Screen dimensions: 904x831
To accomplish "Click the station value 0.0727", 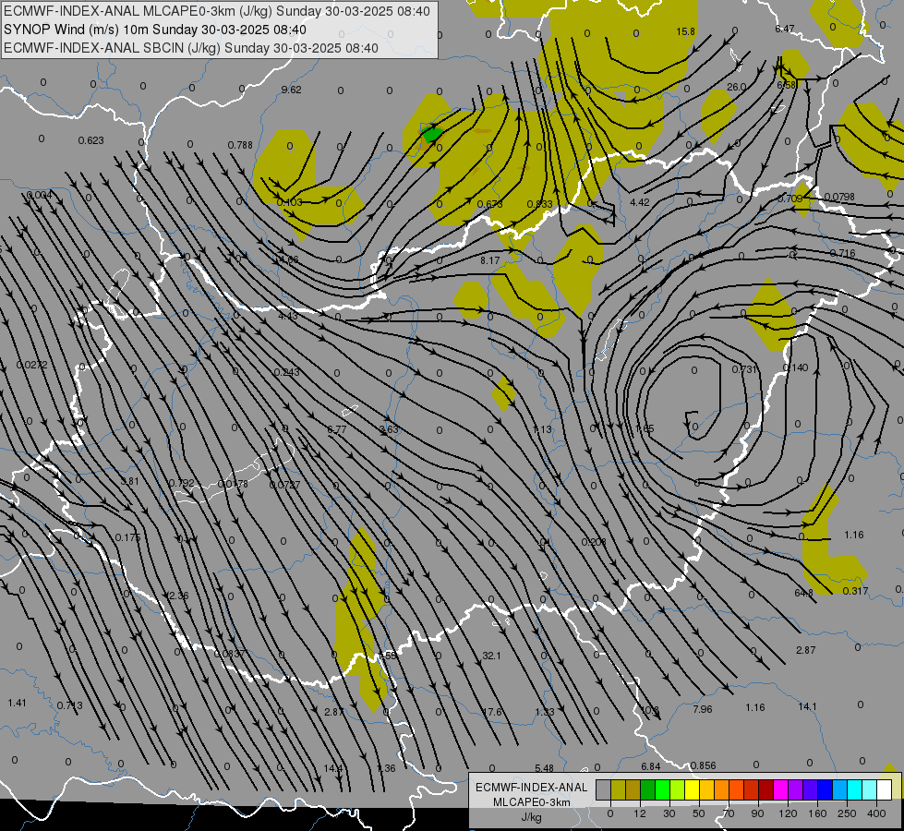I will (x=284, y=485).
